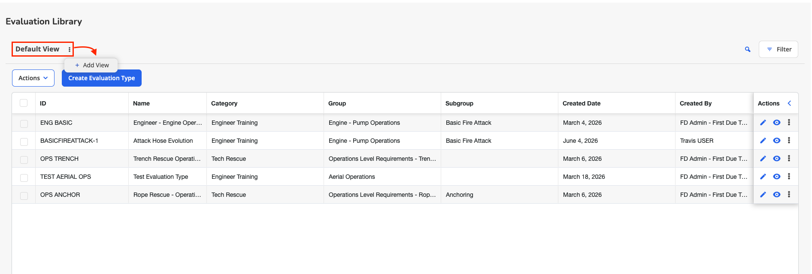Edit TEST AERIAL OPS using pencil icon

763,177
